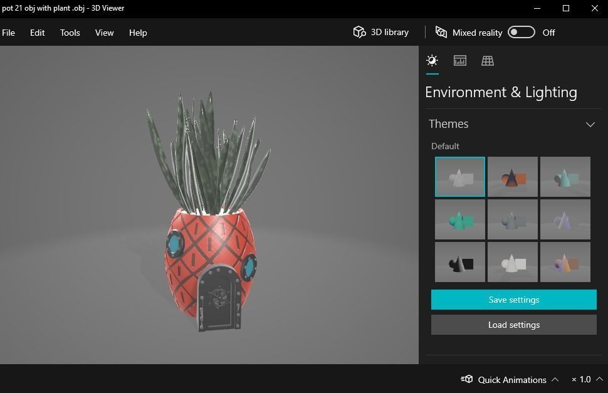Select the bright white shapes theme
The width and height of the screenshot is (608, 393).
click(513, 262)
